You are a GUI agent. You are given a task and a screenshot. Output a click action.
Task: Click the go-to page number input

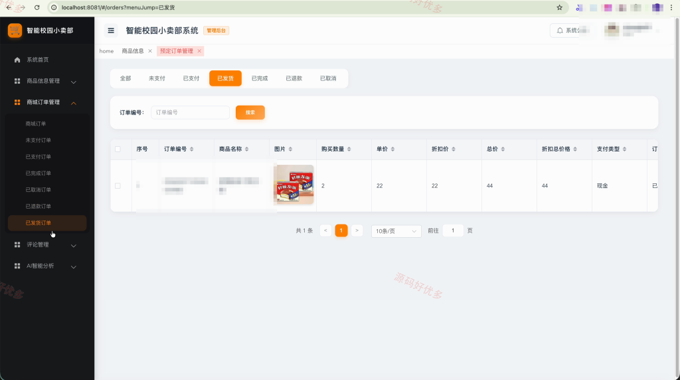tap(453, 231)
